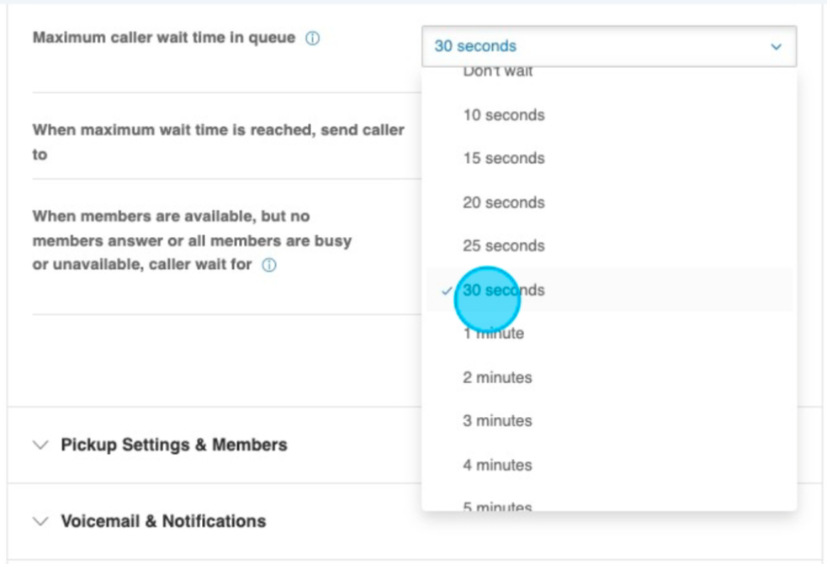Select the checked 30 seconds option
Screen dimensions: 827x564
click(505, 291)
